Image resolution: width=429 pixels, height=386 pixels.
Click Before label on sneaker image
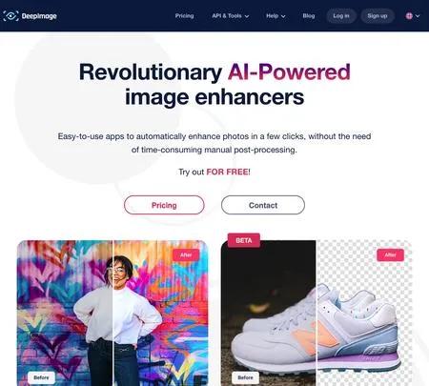245,377
